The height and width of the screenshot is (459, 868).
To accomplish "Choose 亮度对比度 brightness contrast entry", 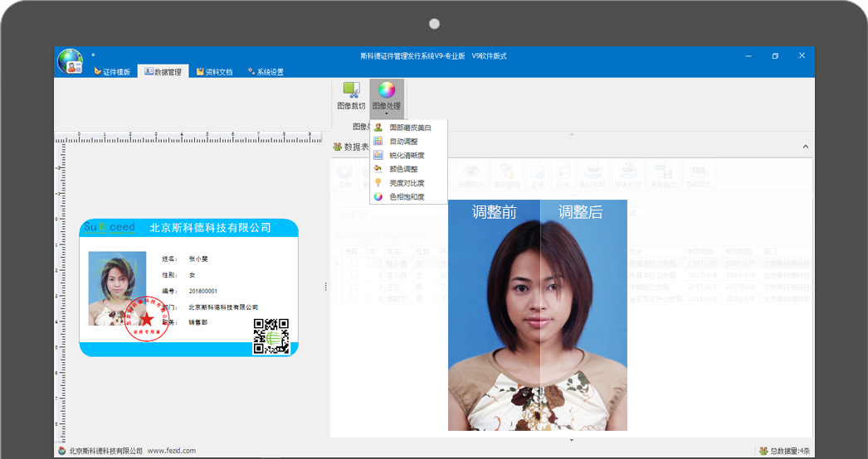I will click(x=408, y=183).
